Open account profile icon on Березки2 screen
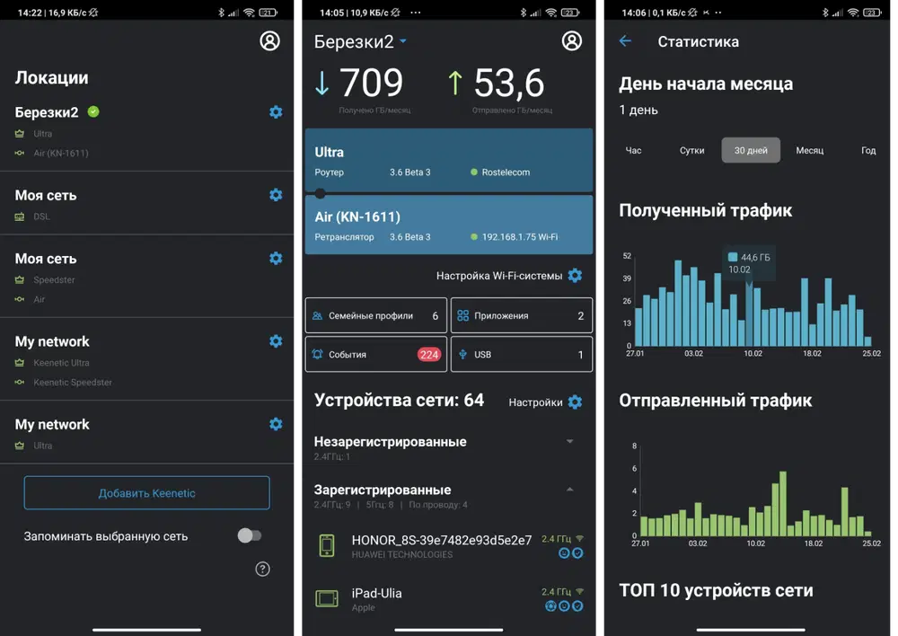 click(571, 40)
